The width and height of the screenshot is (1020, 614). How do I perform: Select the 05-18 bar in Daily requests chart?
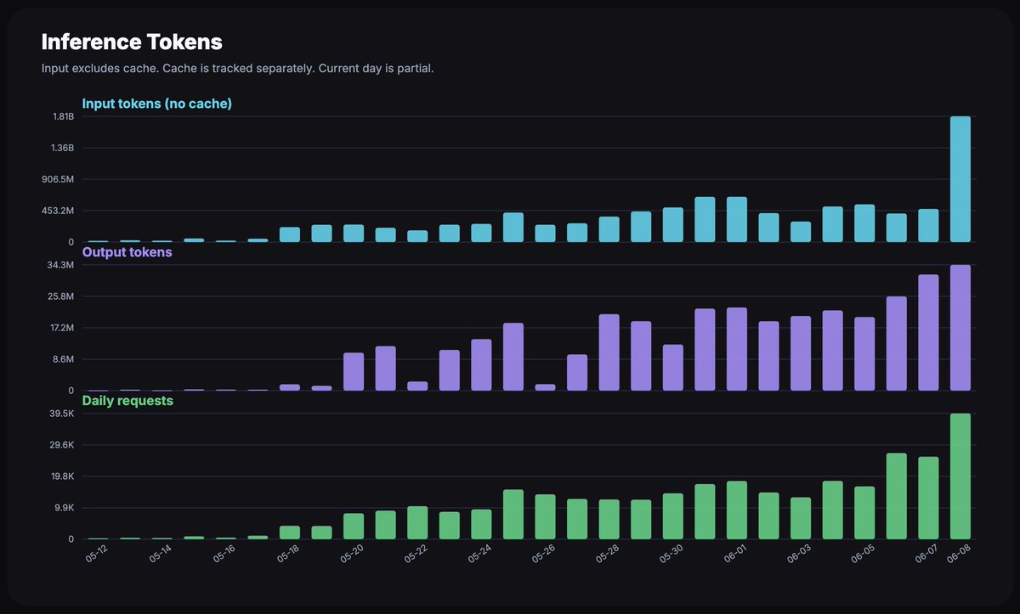point(290,532)
